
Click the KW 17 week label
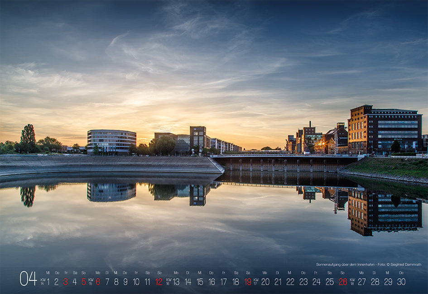[x=256, y=281]
